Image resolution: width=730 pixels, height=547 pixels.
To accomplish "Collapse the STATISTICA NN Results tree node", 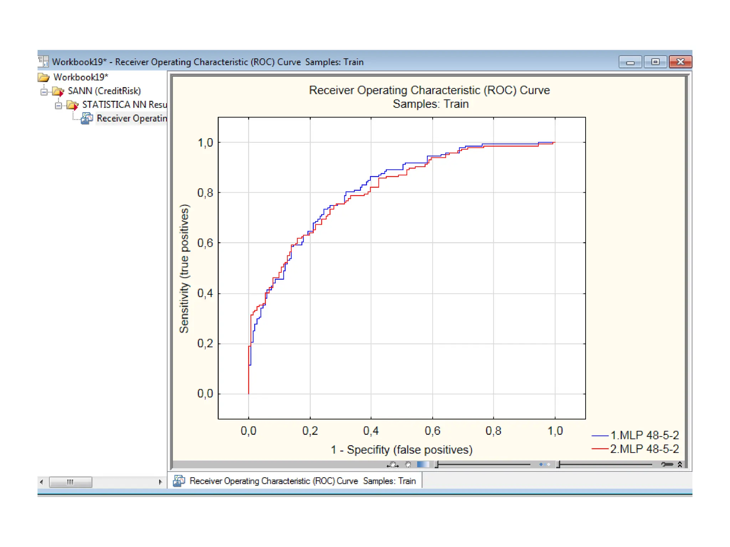I will (x=58, y=105).
